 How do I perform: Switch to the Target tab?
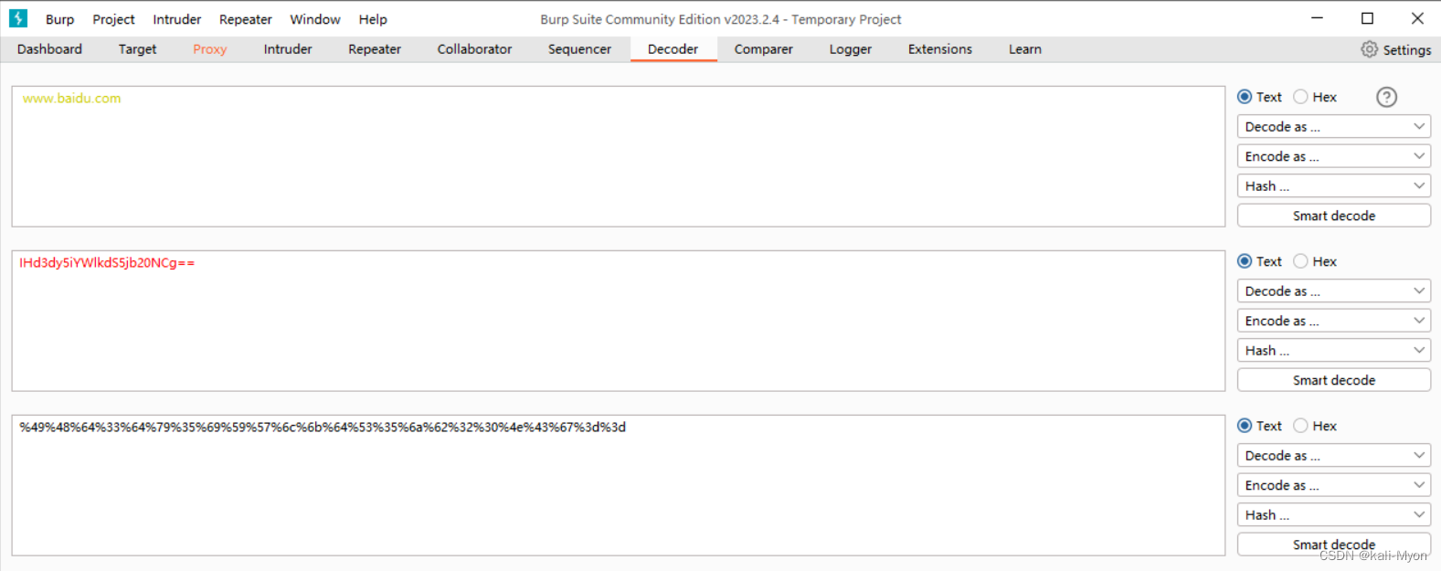tap(137, 49)
